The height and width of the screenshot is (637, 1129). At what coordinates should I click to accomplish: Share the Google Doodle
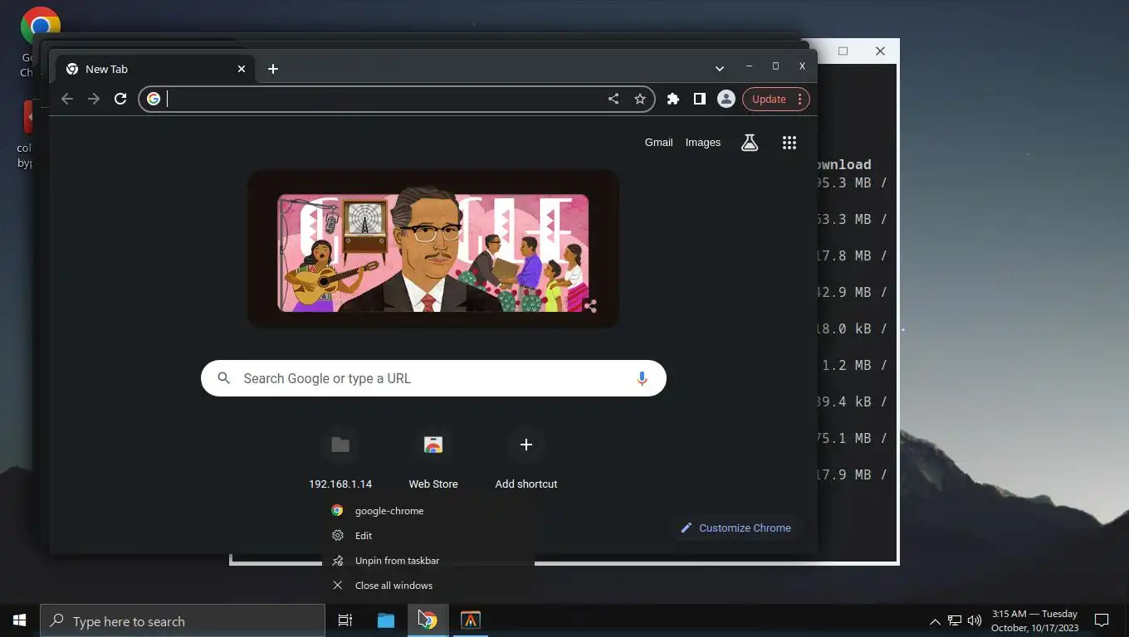590,306
